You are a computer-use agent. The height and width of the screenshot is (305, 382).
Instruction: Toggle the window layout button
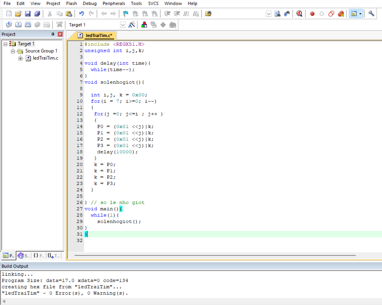pyautogui.click(x=354, y=14)
